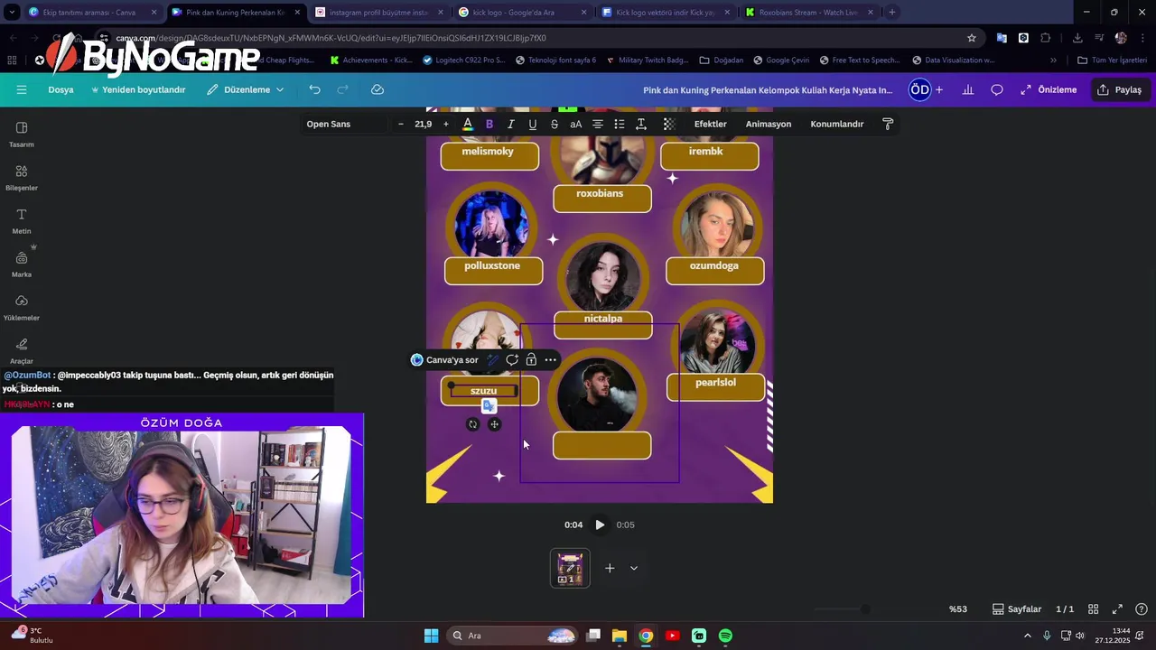Switch to kick logo Google search tab
This screenshot has width=1156, height=650.
coord(521,13)
